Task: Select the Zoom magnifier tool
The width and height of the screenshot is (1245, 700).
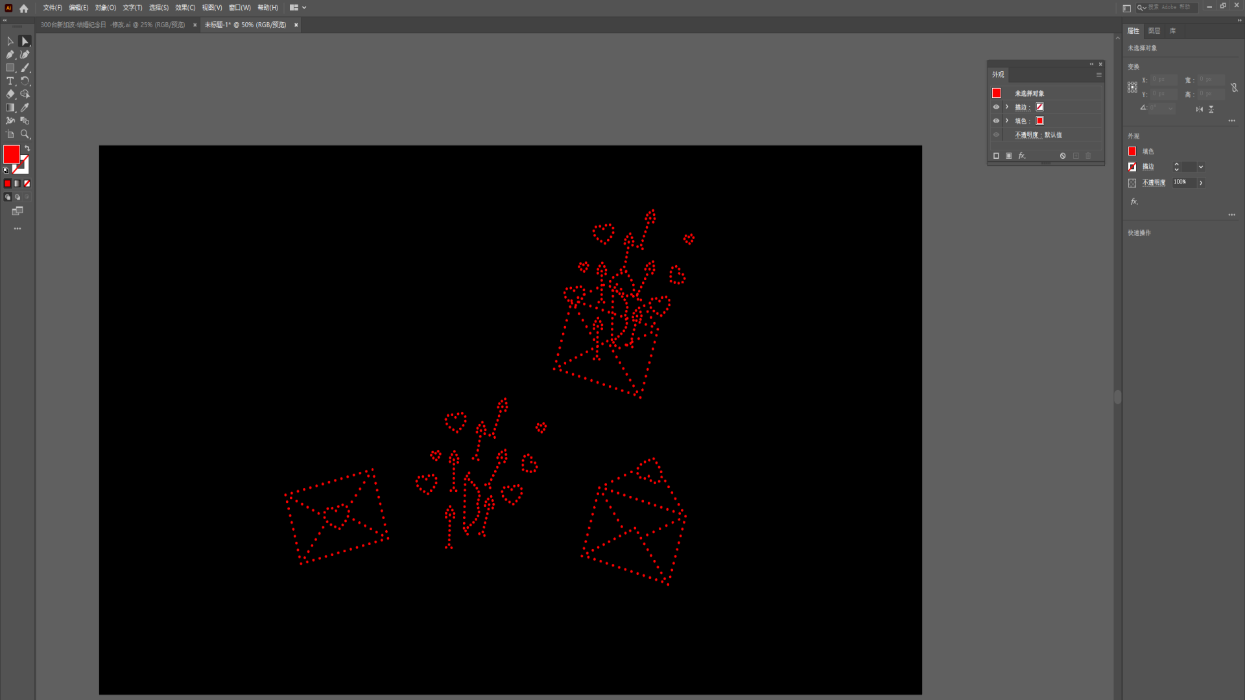Action: pyautogui.click(x=25, y=134)
